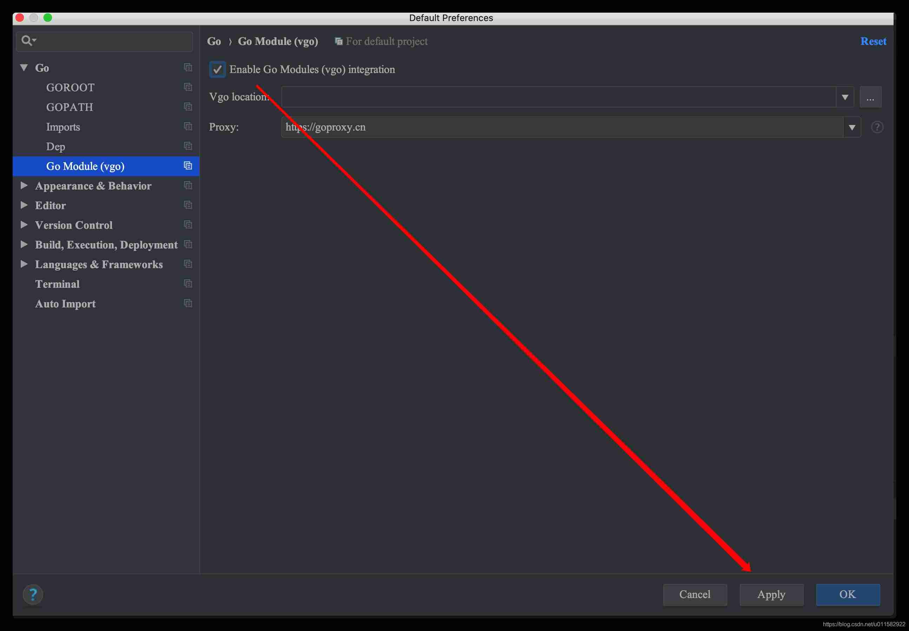
Task: Expand the Appearance & Behavior section
Action: 24,185
